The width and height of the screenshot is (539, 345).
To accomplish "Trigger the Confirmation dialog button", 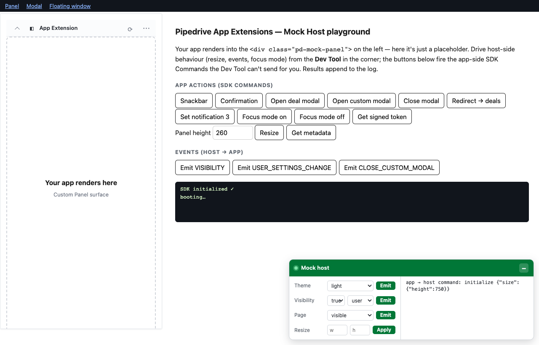I will tap(239, 101).
